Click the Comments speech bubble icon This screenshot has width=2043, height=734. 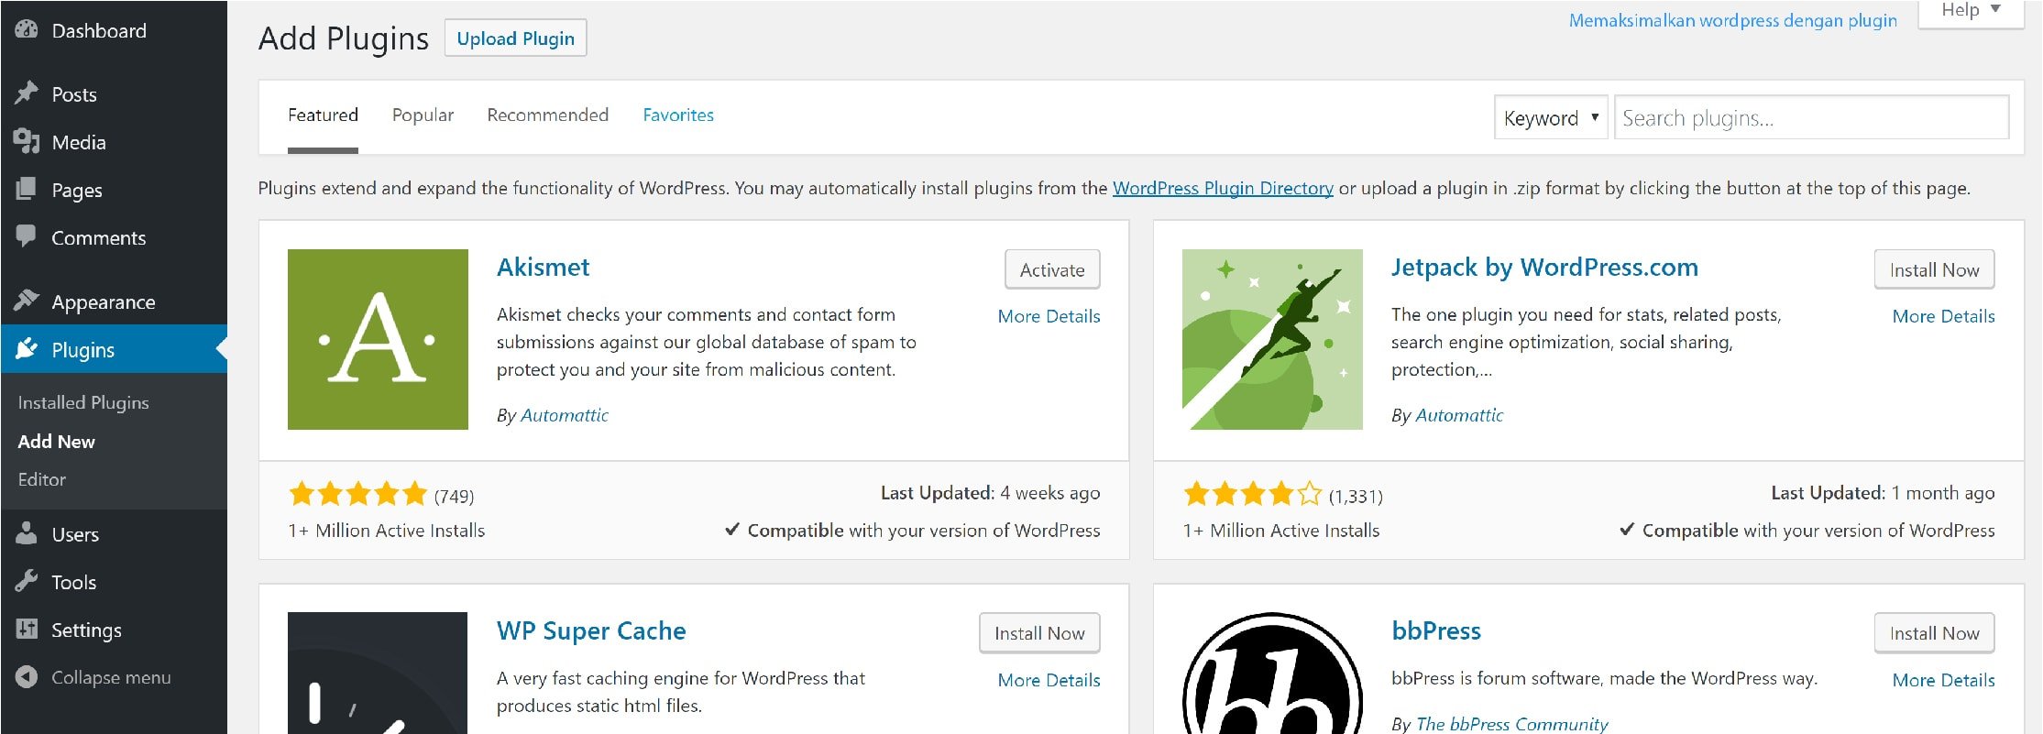[x=27, y=236]
